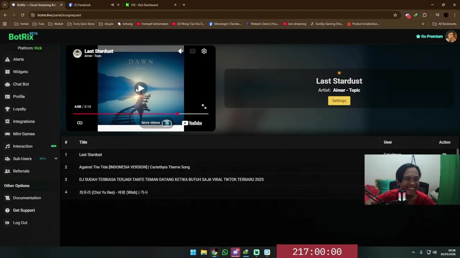Open the Hentai bookmarks folder
The height and width of the screenshot is (258, 460).
coord(21,24)
